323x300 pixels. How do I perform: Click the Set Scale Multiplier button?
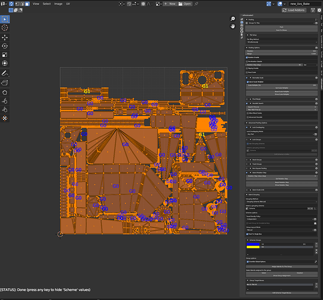click(282, 88)
